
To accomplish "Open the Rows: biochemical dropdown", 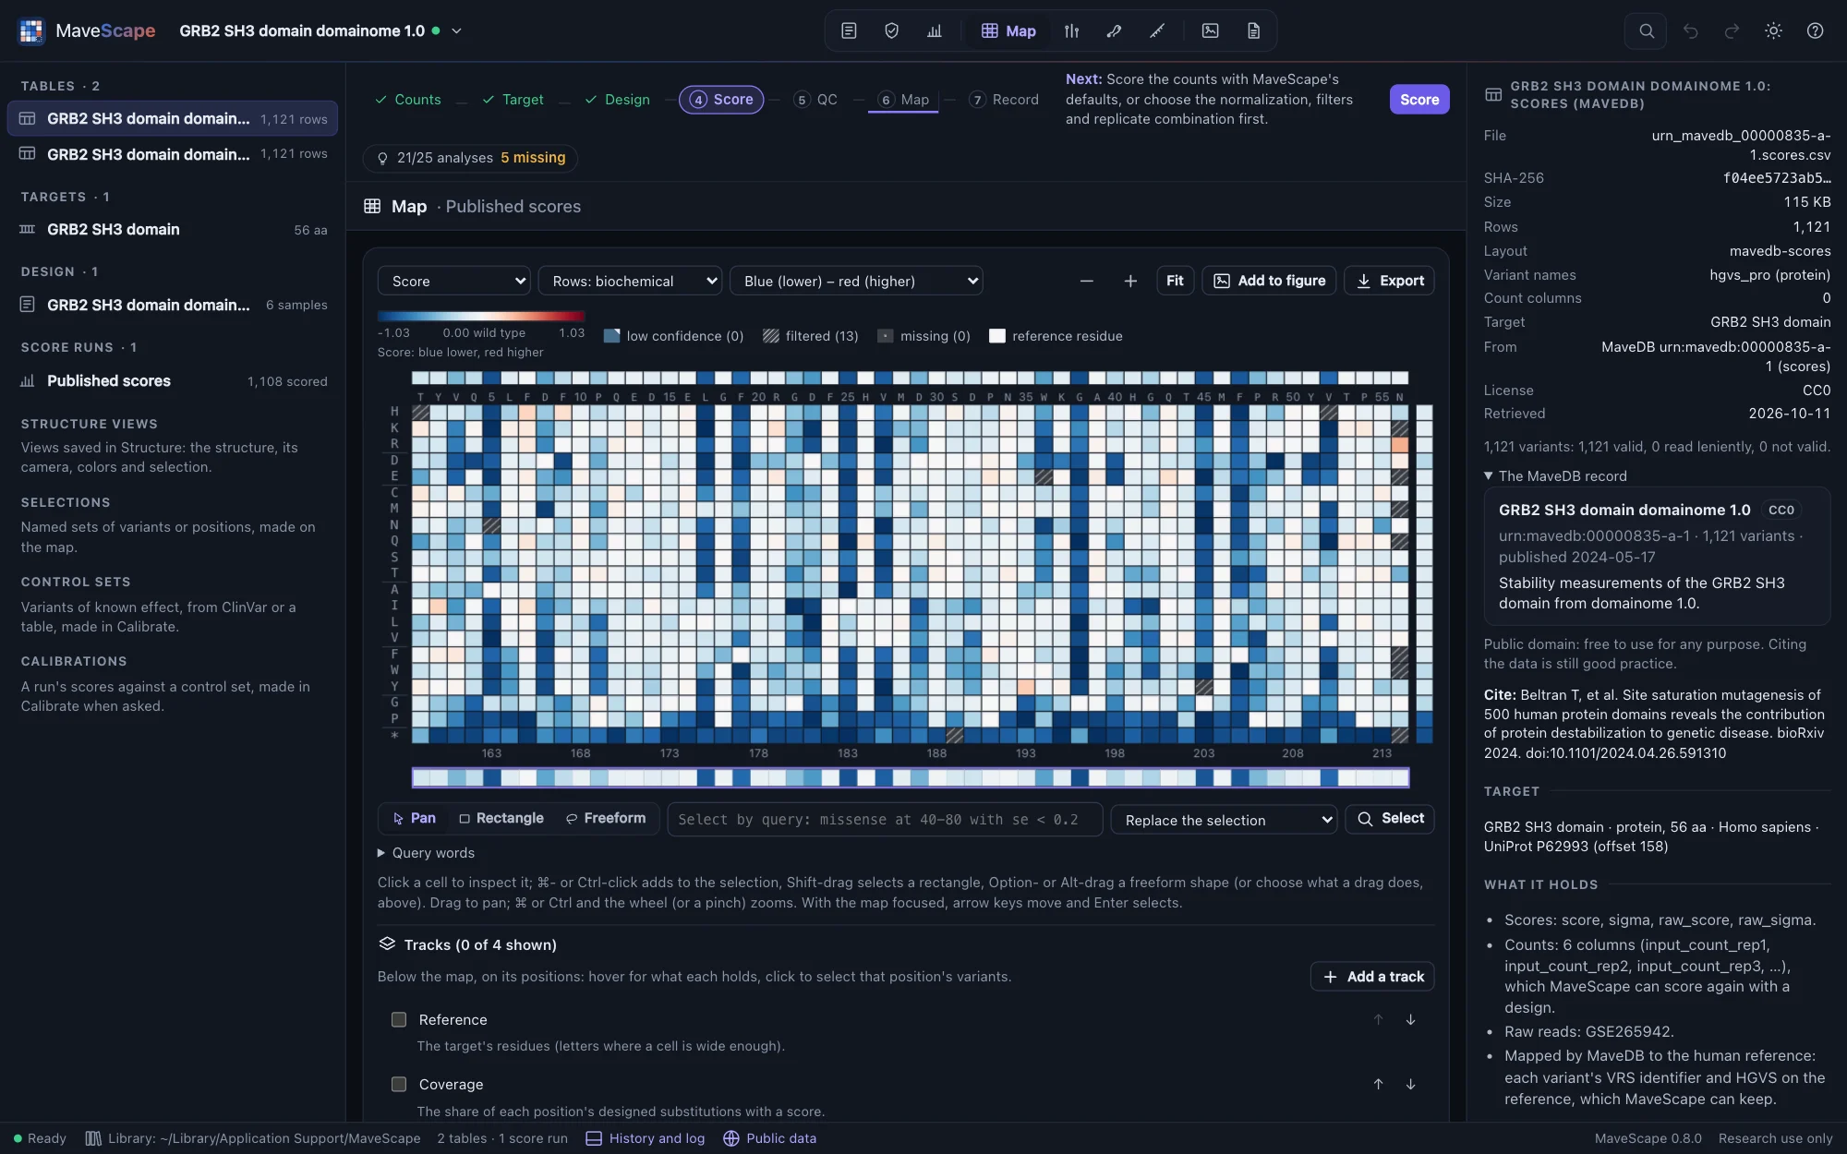I will click(x=630, y=281).
